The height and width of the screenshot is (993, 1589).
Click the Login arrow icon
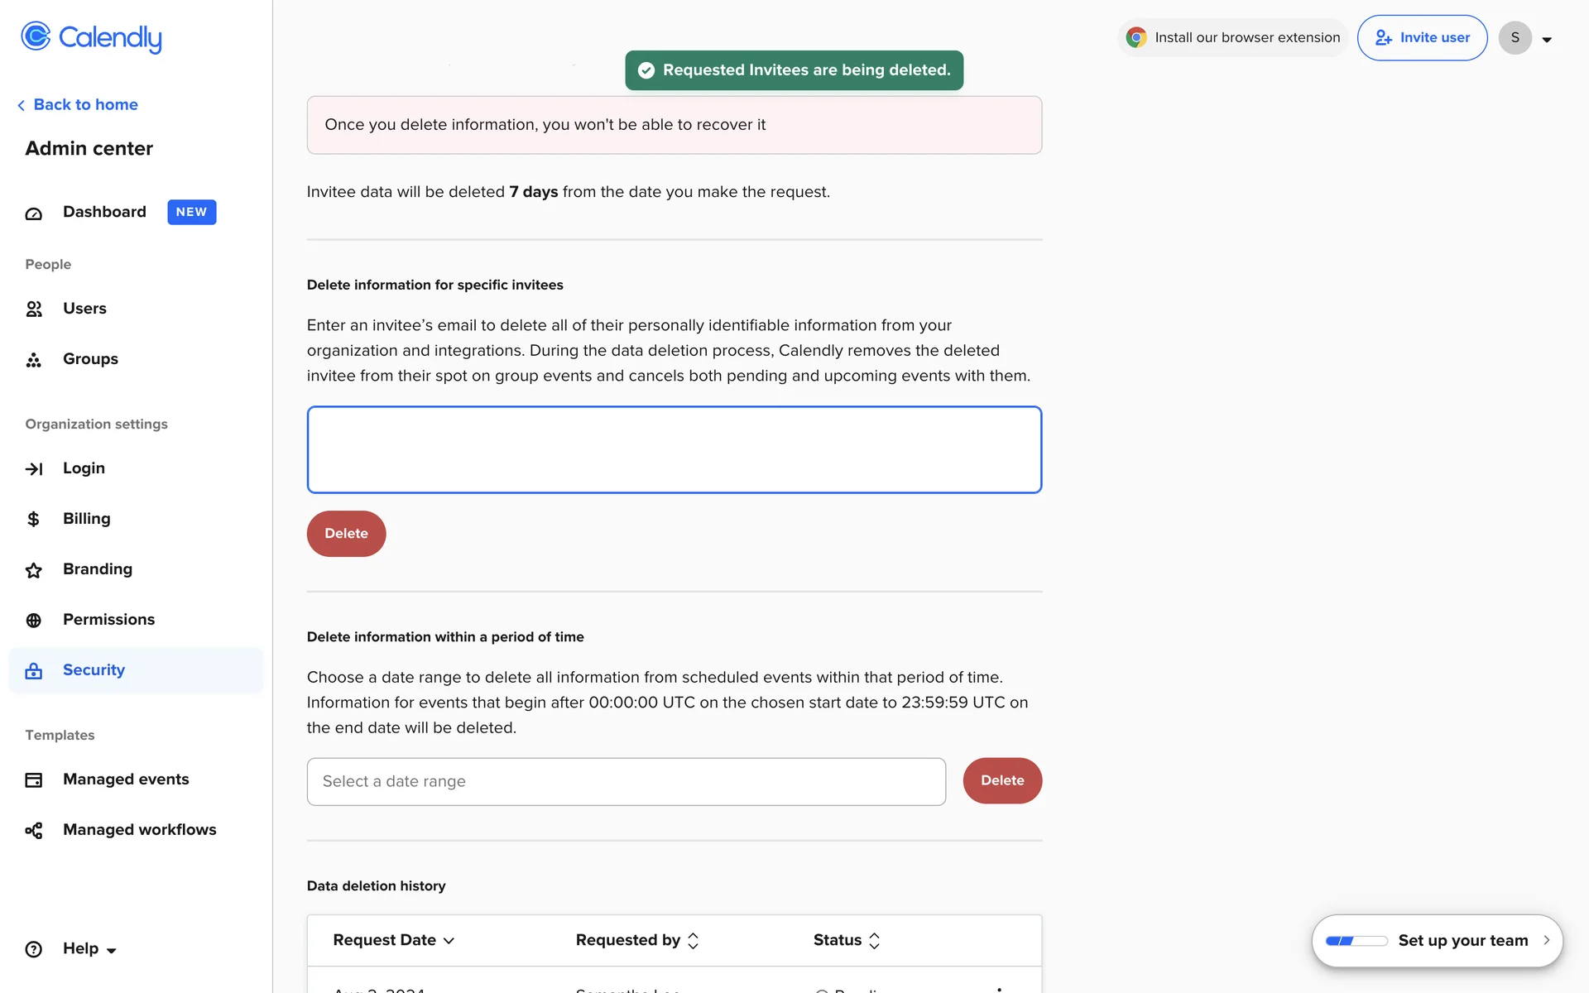click(x=34, y=469)
